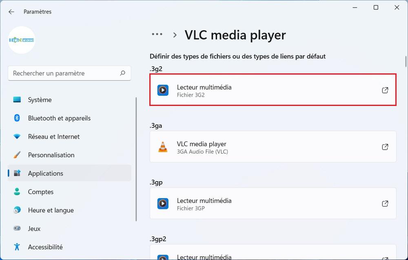Image resolution: width=408 pixels, height=260 pixels.
Task: Click the Système monitor icon
Action: pos(17,99)
